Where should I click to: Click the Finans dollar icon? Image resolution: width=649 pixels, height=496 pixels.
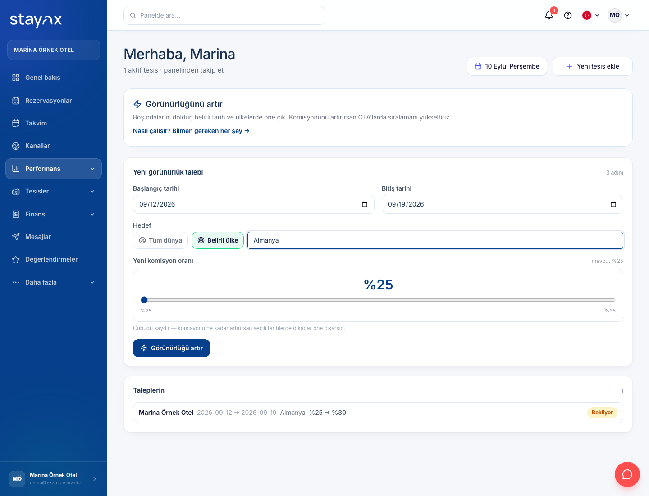(16, 214)
